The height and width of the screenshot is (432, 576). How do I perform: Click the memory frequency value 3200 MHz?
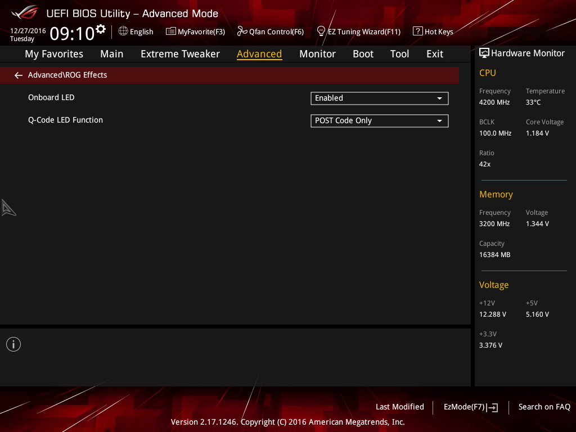click(x=494, y=224)
